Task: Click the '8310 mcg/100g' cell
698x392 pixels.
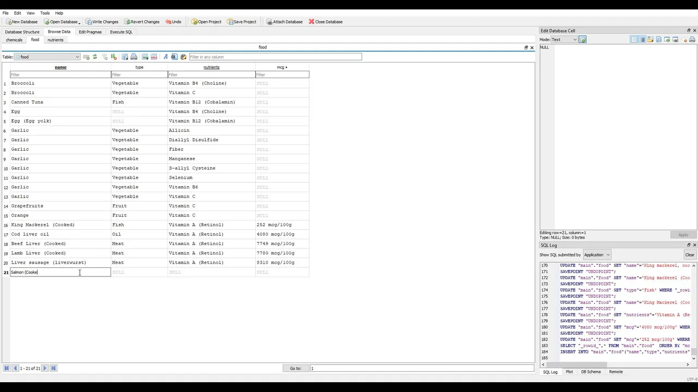Action: pos(282,262)
